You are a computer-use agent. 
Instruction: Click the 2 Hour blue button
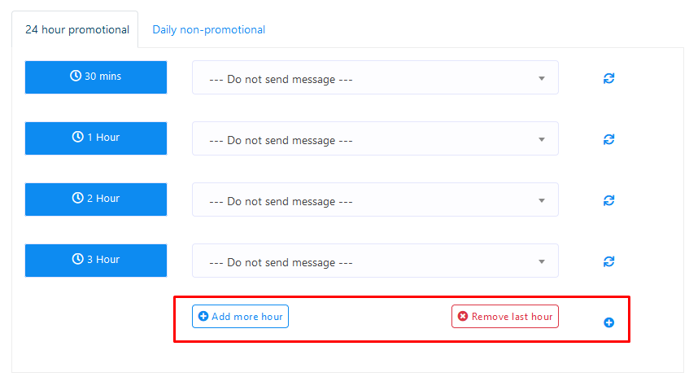(96, 199)
